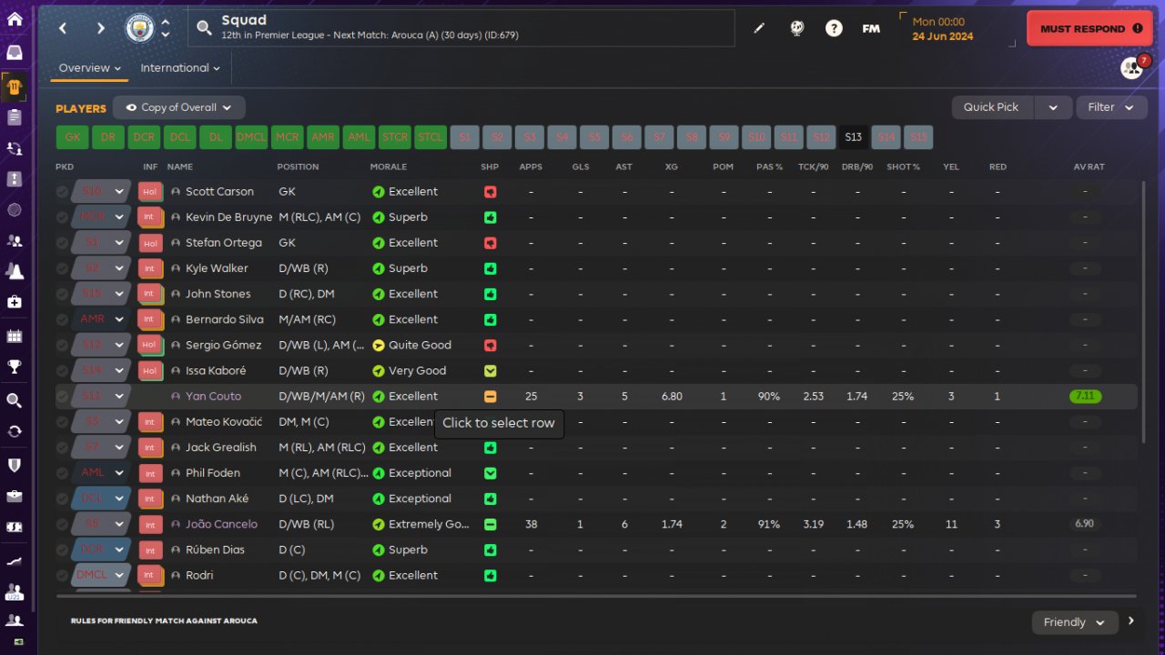The width and height of the screenshot is (1165, 655).
Task: Open Rúben Dias's DCR position dropdown
Action: (x=102, y=549)
